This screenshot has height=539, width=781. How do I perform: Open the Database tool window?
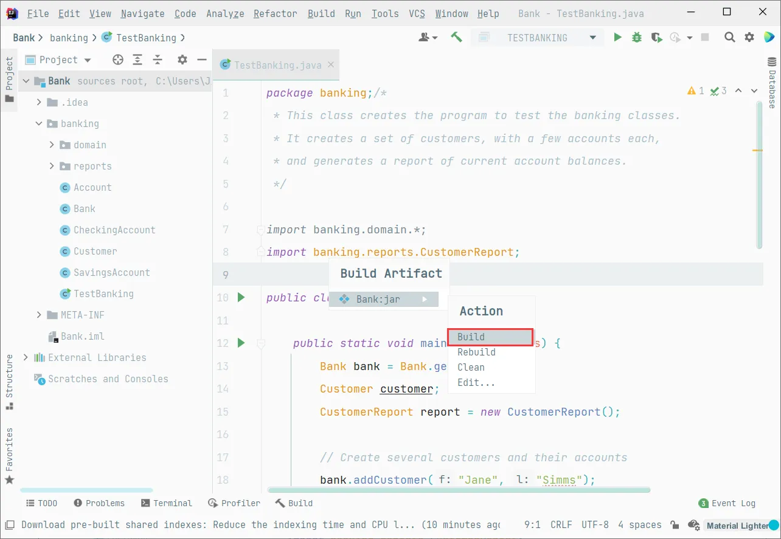[x=772, y=83]
